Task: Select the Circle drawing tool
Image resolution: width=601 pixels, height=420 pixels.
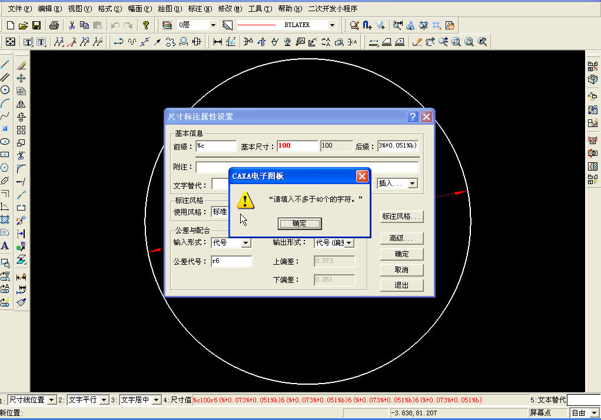Action: (5, 90)
